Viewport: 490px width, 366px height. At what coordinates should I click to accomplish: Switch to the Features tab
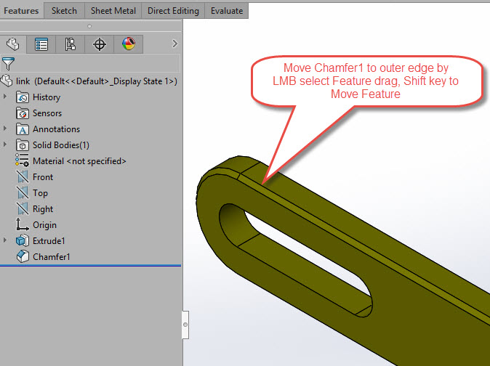tap(21, 11)
